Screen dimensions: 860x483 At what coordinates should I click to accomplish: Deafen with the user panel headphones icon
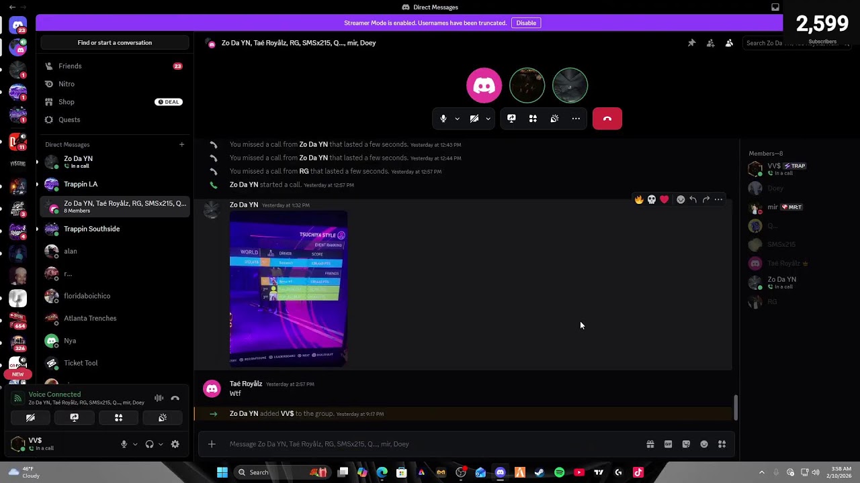[x=149, y=444]
